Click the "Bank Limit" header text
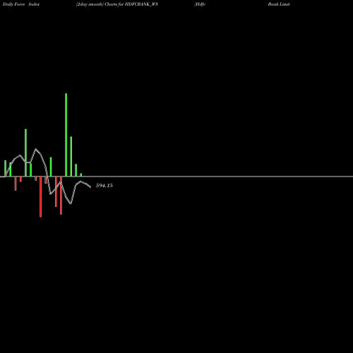353x353 pixels. (279, 4)
